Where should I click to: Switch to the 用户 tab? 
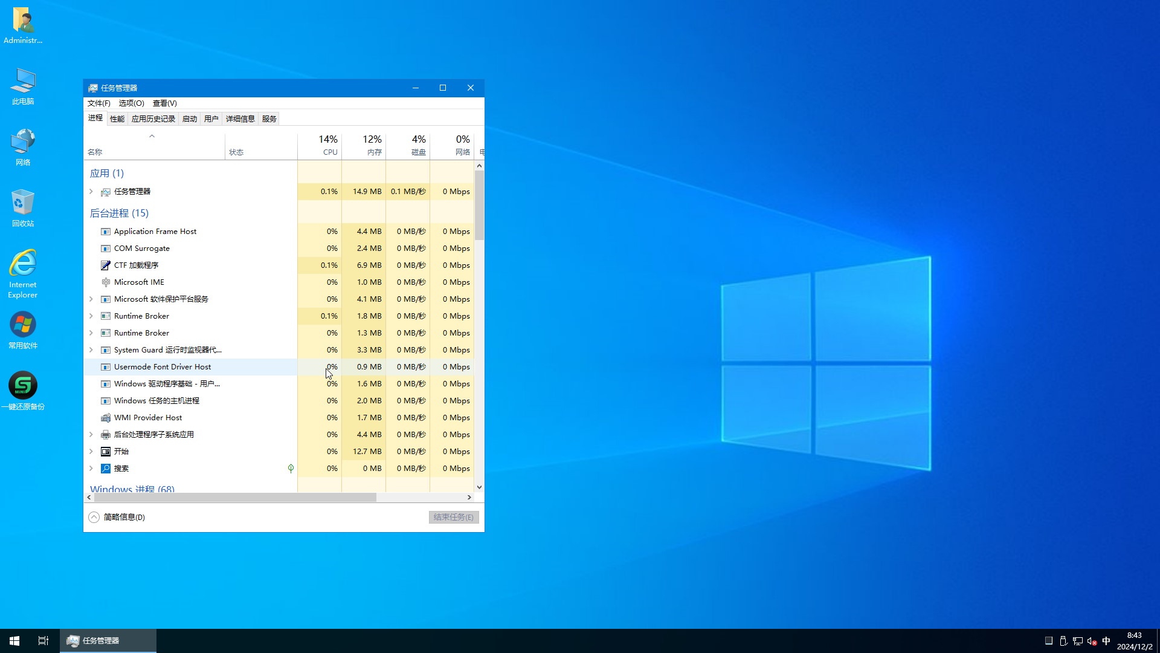point(211,119)
